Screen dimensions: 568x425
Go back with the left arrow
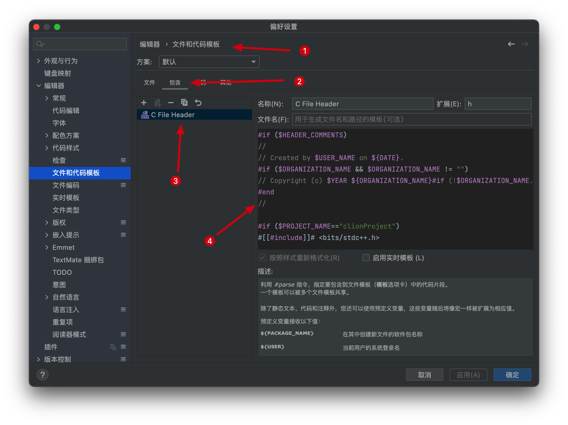click(511, 44)
